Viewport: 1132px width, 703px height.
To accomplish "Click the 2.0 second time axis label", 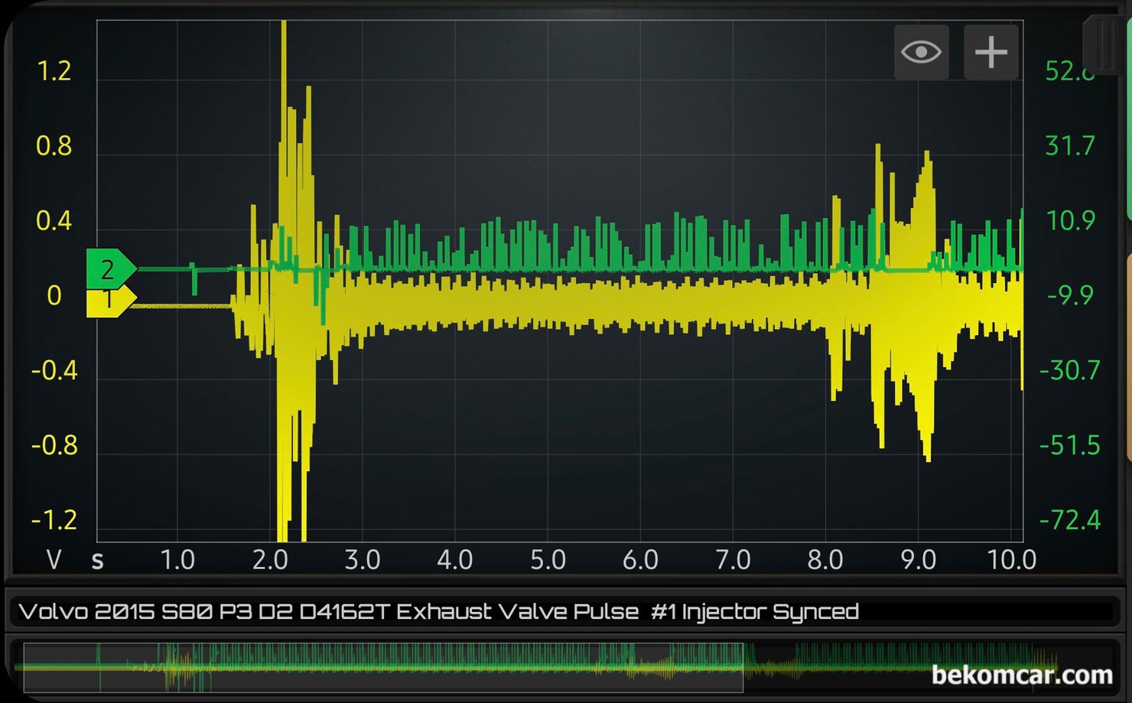I will (270, 560).
